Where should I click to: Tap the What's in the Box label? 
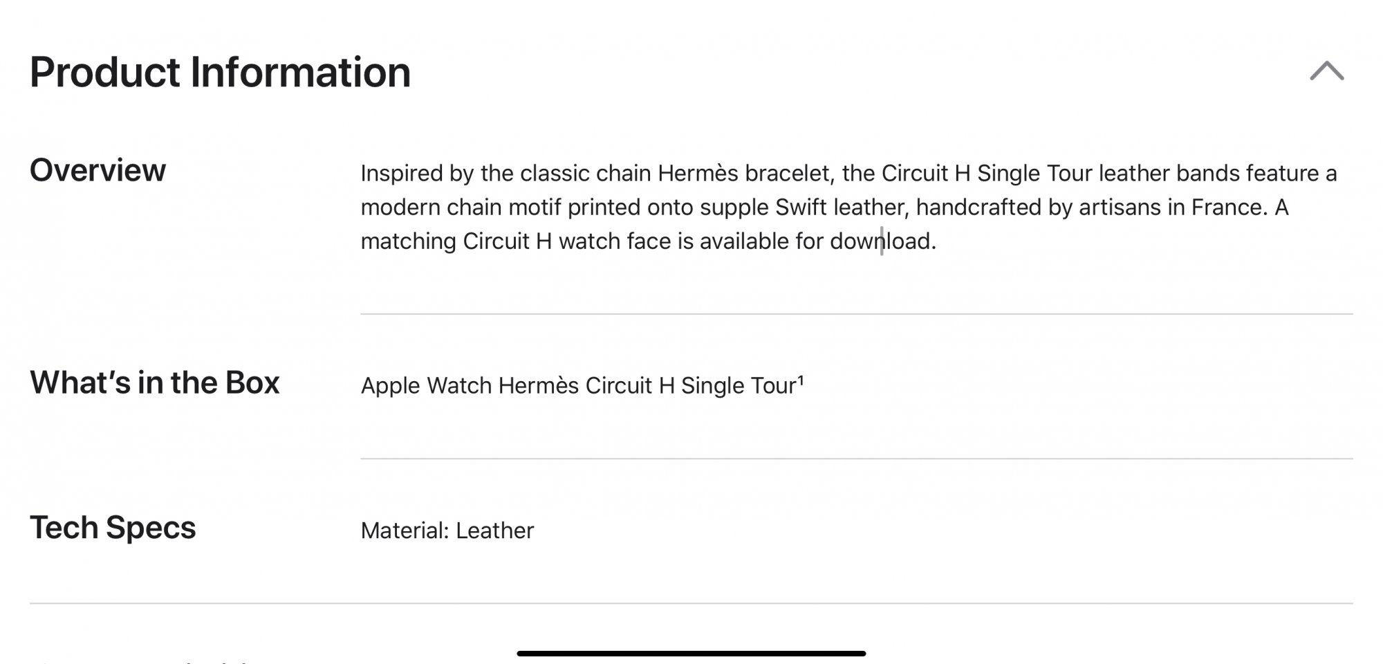154,382
